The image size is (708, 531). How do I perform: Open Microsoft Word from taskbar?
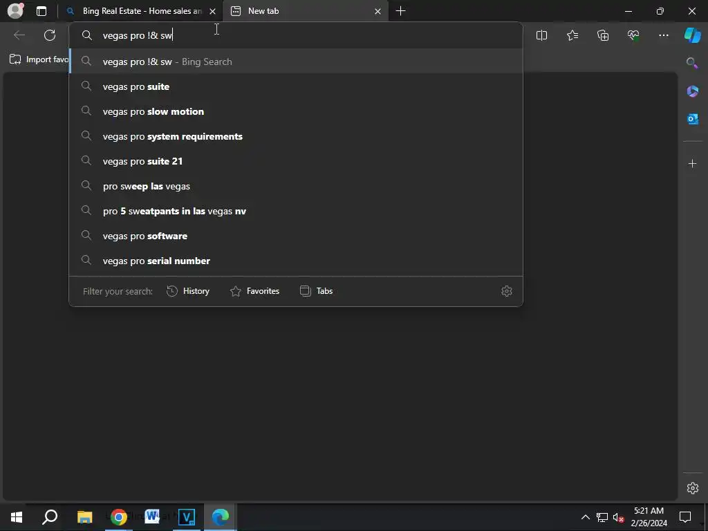(x=152, y=517)
